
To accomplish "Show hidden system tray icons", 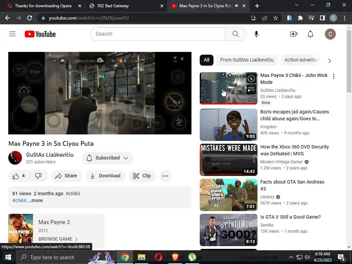I will pos(291,257).
